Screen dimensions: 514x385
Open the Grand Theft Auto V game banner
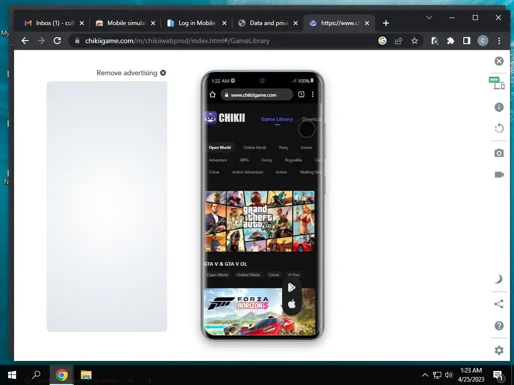coord(260,221)
